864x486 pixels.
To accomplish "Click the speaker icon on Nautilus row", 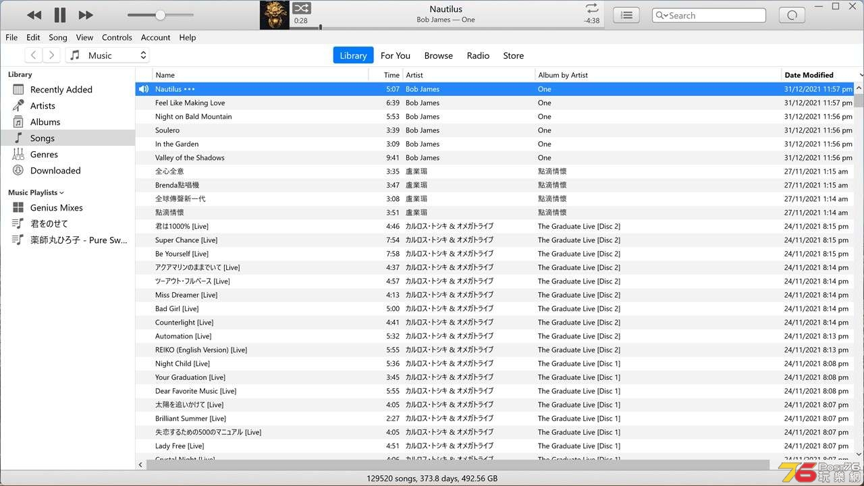I will [x=143, y=89].
